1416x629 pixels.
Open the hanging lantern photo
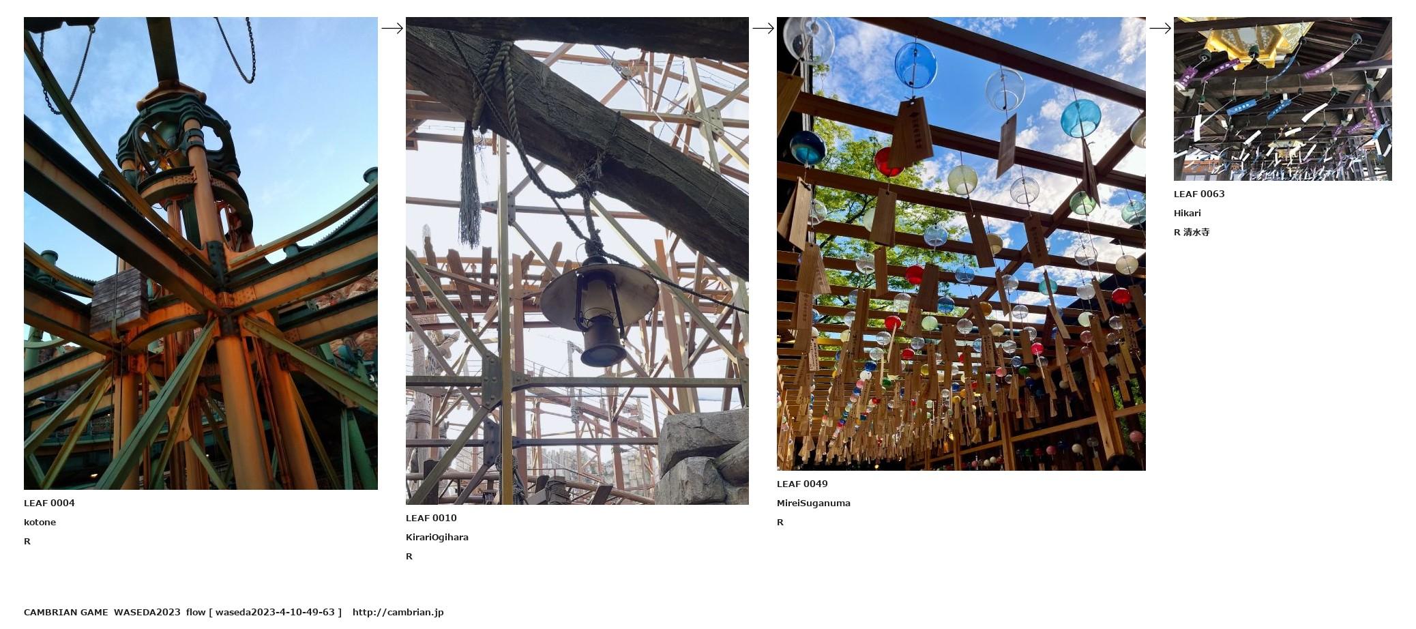click(577, 261)
